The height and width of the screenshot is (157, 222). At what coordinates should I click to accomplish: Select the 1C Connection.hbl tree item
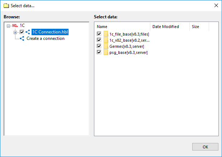click(50, 32)
